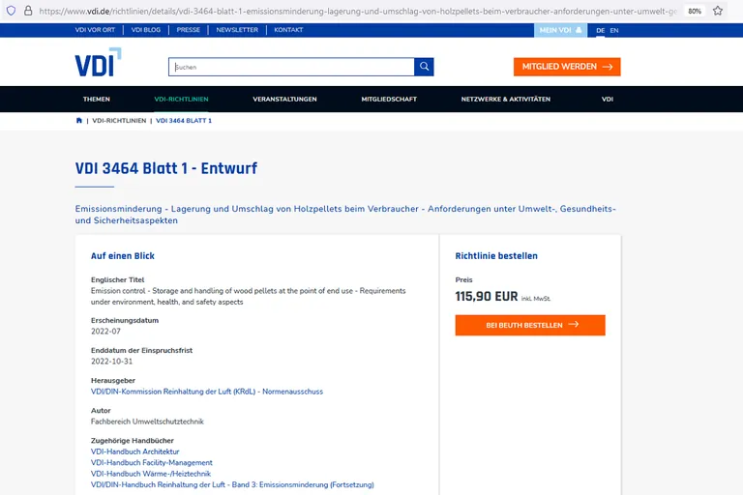
Task: Bookmark this page with the star icon
Action: pyautogui.click(x=718, y=11)
